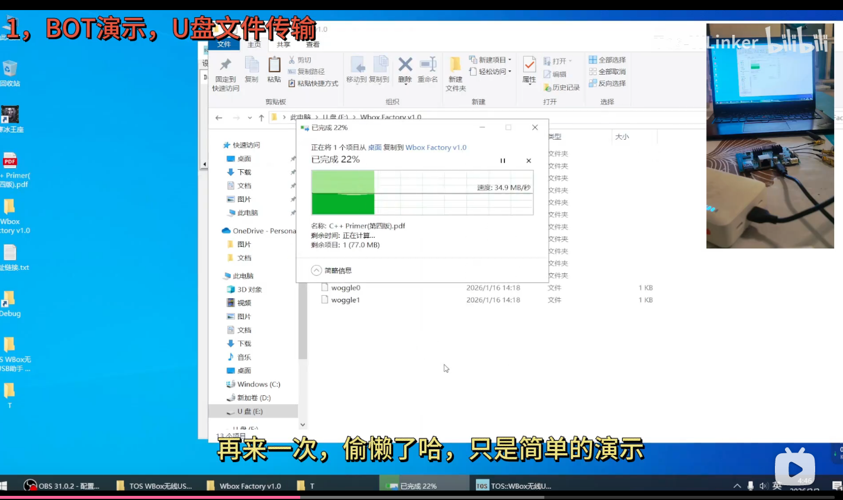Click Invert Selection (反向选择)

pos(607,83)
